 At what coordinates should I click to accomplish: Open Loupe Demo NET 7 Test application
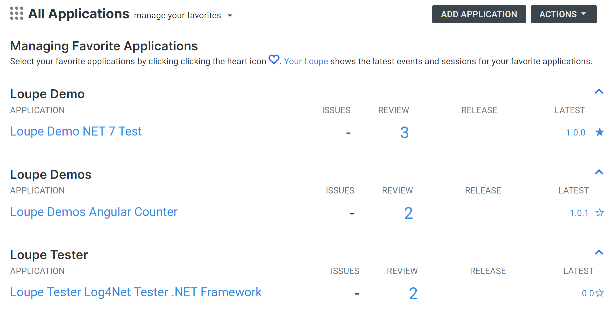pyautogui.click(x=76, y=131)
